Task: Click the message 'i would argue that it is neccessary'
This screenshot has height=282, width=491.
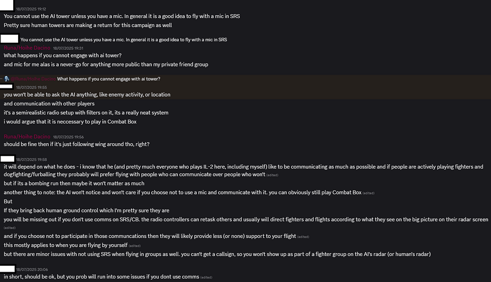Action: [70, 122]
